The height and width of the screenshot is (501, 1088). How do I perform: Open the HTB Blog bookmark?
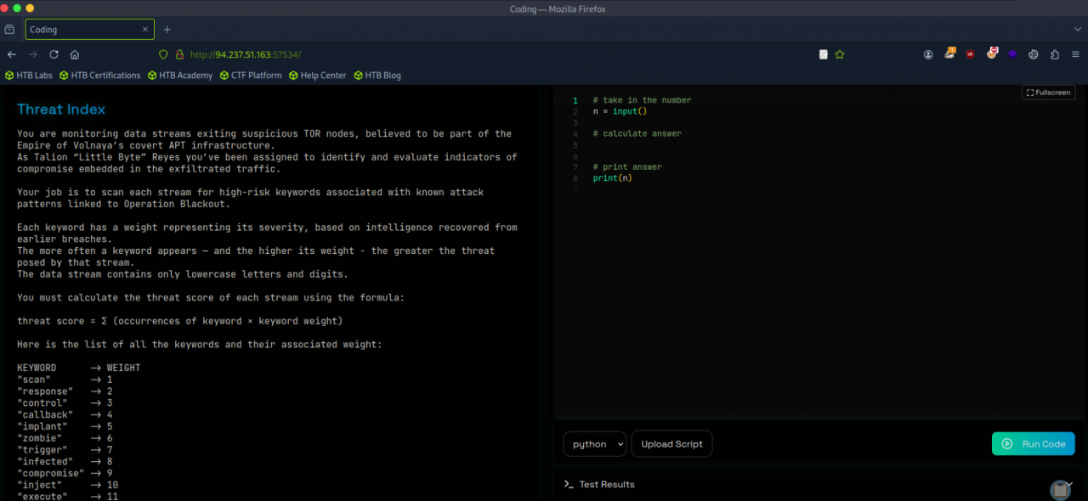point(377,76)
